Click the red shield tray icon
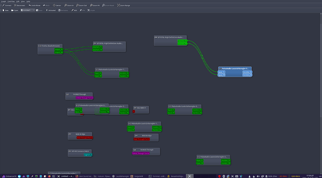The width and height of the screenshot is (322, 178). [219, 176]
